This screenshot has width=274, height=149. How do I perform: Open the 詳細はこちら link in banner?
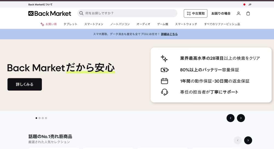(169, 34)
